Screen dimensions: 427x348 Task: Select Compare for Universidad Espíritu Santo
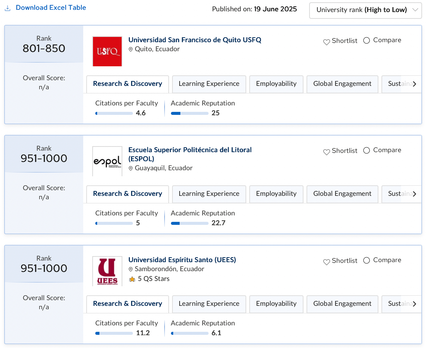coord(366,260)
